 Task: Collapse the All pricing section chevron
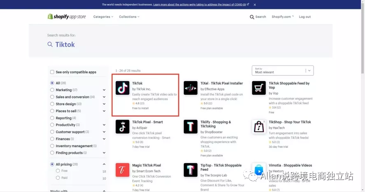click(x=104, y=164)
